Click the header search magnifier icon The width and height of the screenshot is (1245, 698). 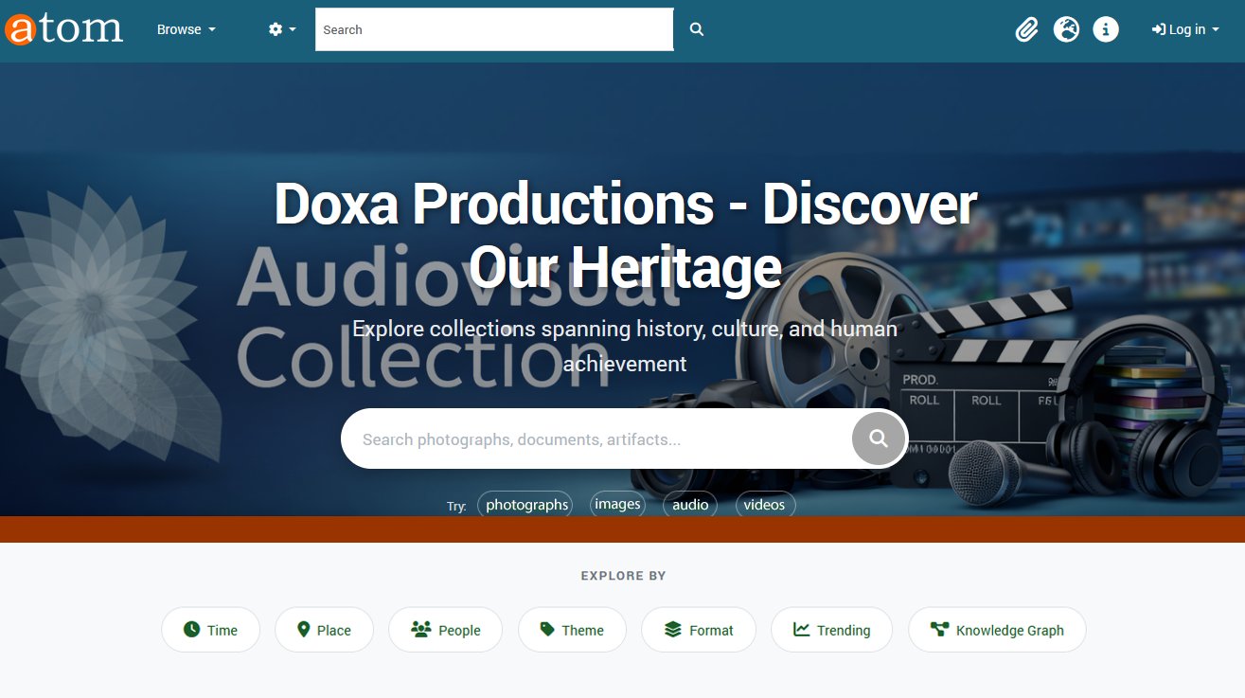pyautogui.click(x=697, y=29)
